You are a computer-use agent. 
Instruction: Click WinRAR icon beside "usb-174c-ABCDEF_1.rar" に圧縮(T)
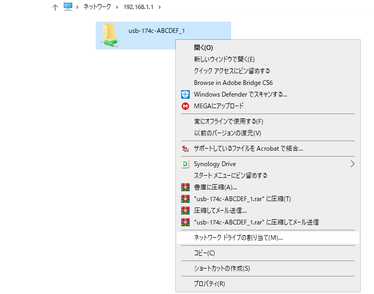click(x=185, y=199)
